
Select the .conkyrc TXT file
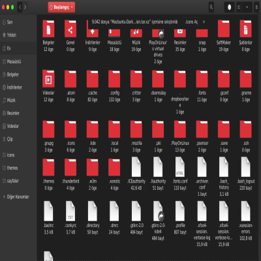tap(70, 211)
